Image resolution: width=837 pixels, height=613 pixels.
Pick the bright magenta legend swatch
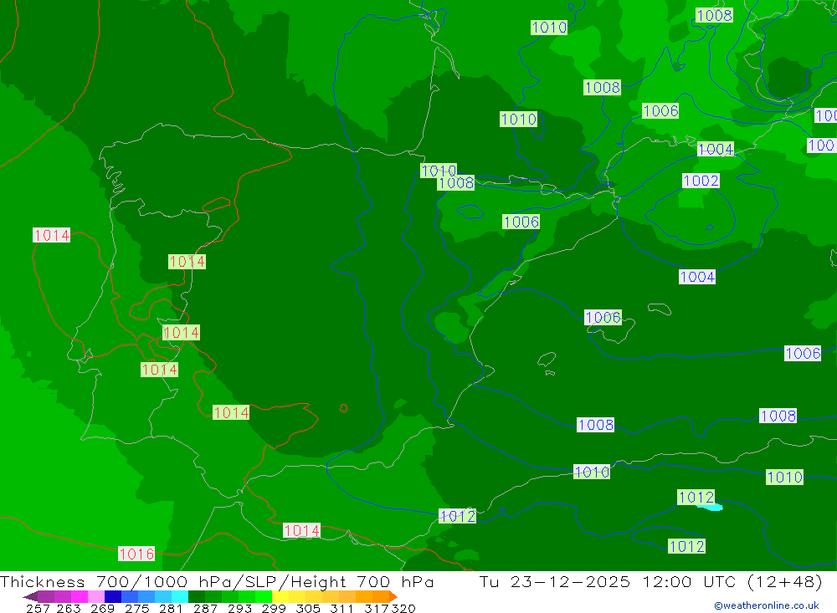click(78, 596)
